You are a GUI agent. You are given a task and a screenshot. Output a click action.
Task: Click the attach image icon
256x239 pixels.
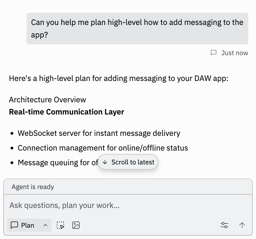point(76,225)
